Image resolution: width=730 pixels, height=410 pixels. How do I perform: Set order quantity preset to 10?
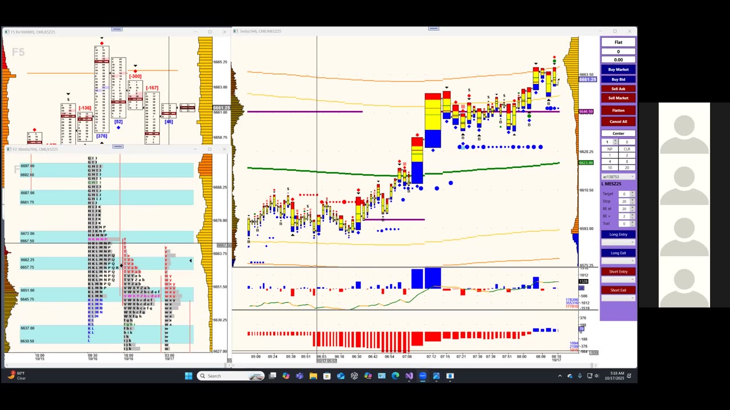(610, 167)
